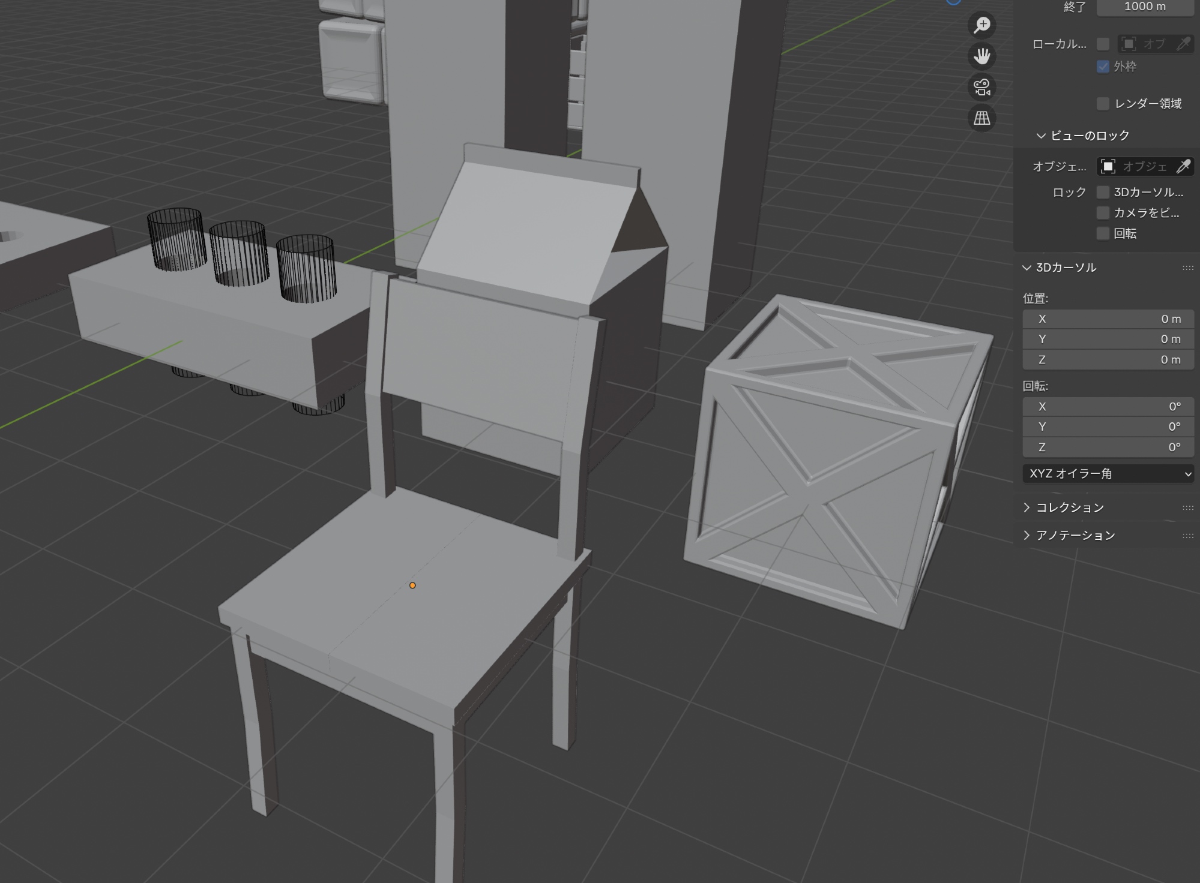Click the 3D cursor 位置 X field
The height and width of the screenshot is (883, 1200).
[x=1108, y=319]
